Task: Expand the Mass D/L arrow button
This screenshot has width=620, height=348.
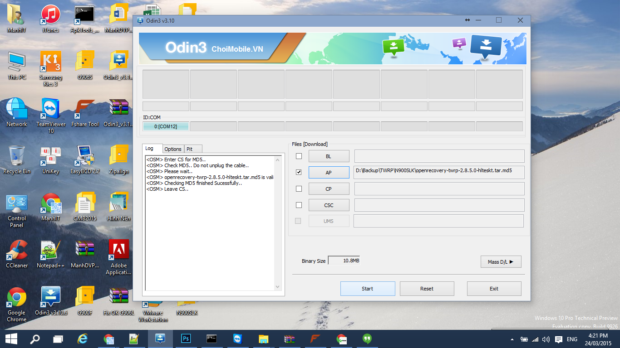Action: pos(501,262)
